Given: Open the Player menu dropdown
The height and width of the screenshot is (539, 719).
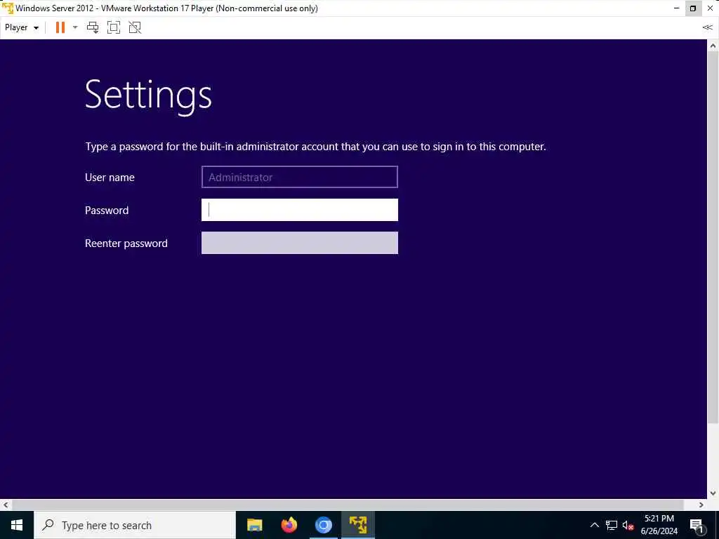Looking at the screenshot, I should [x=22, y=27].
